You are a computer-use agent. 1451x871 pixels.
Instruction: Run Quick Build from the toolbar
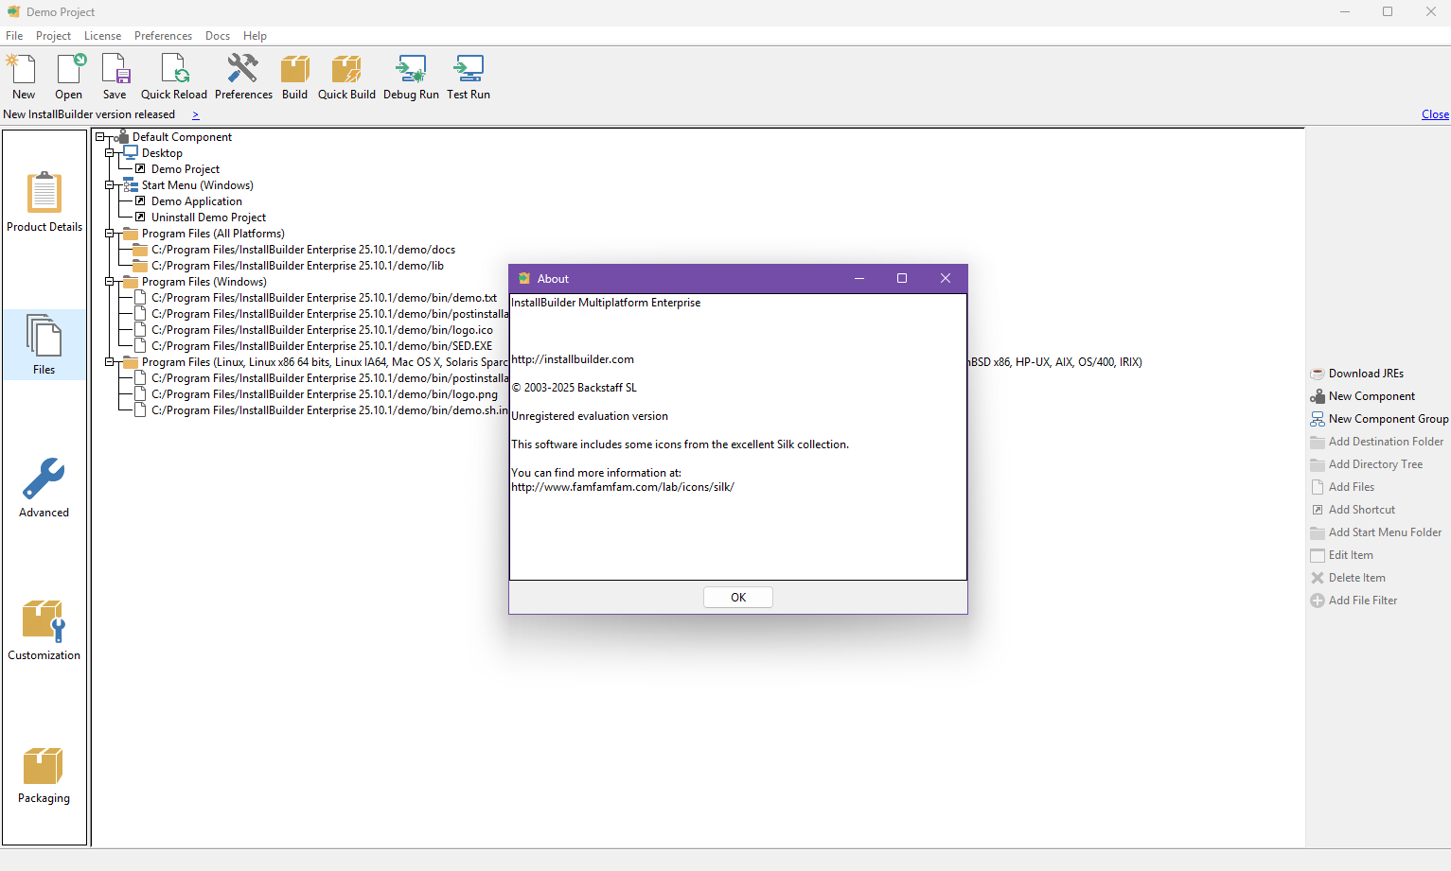tap(346, 77)
